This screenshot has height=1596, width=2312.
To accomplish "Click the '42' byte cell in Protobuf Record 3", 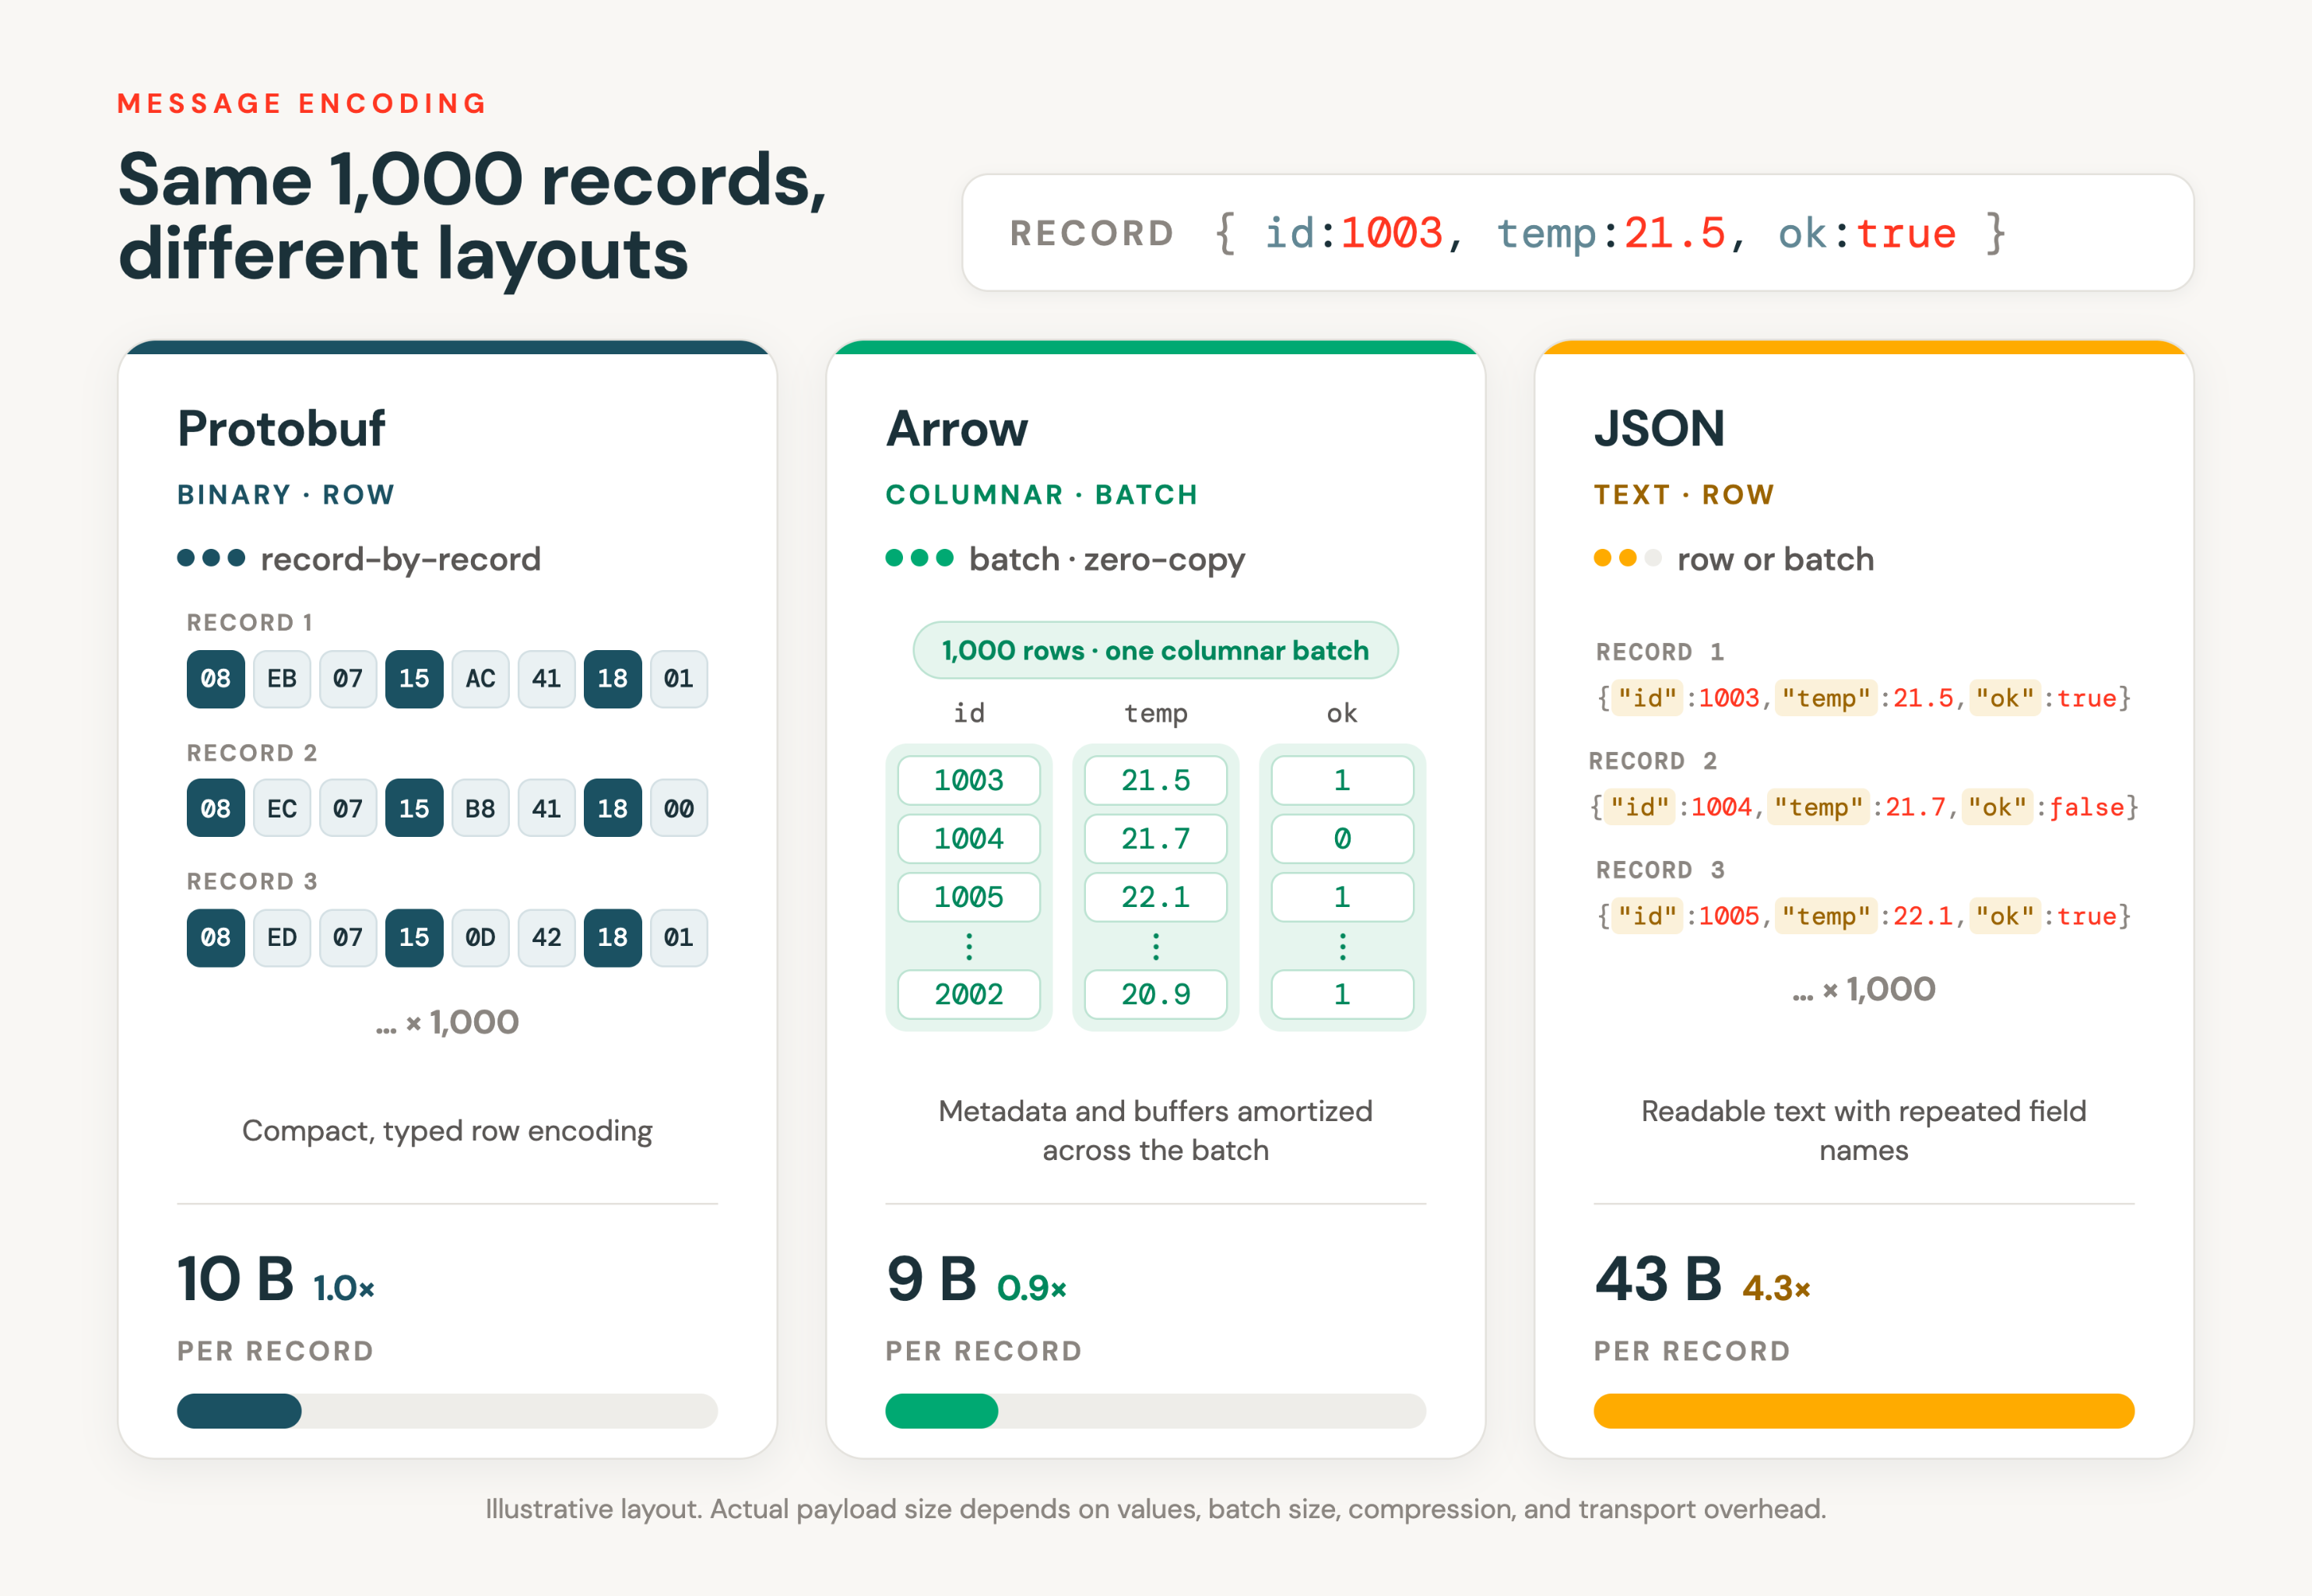I will (546, 937).
